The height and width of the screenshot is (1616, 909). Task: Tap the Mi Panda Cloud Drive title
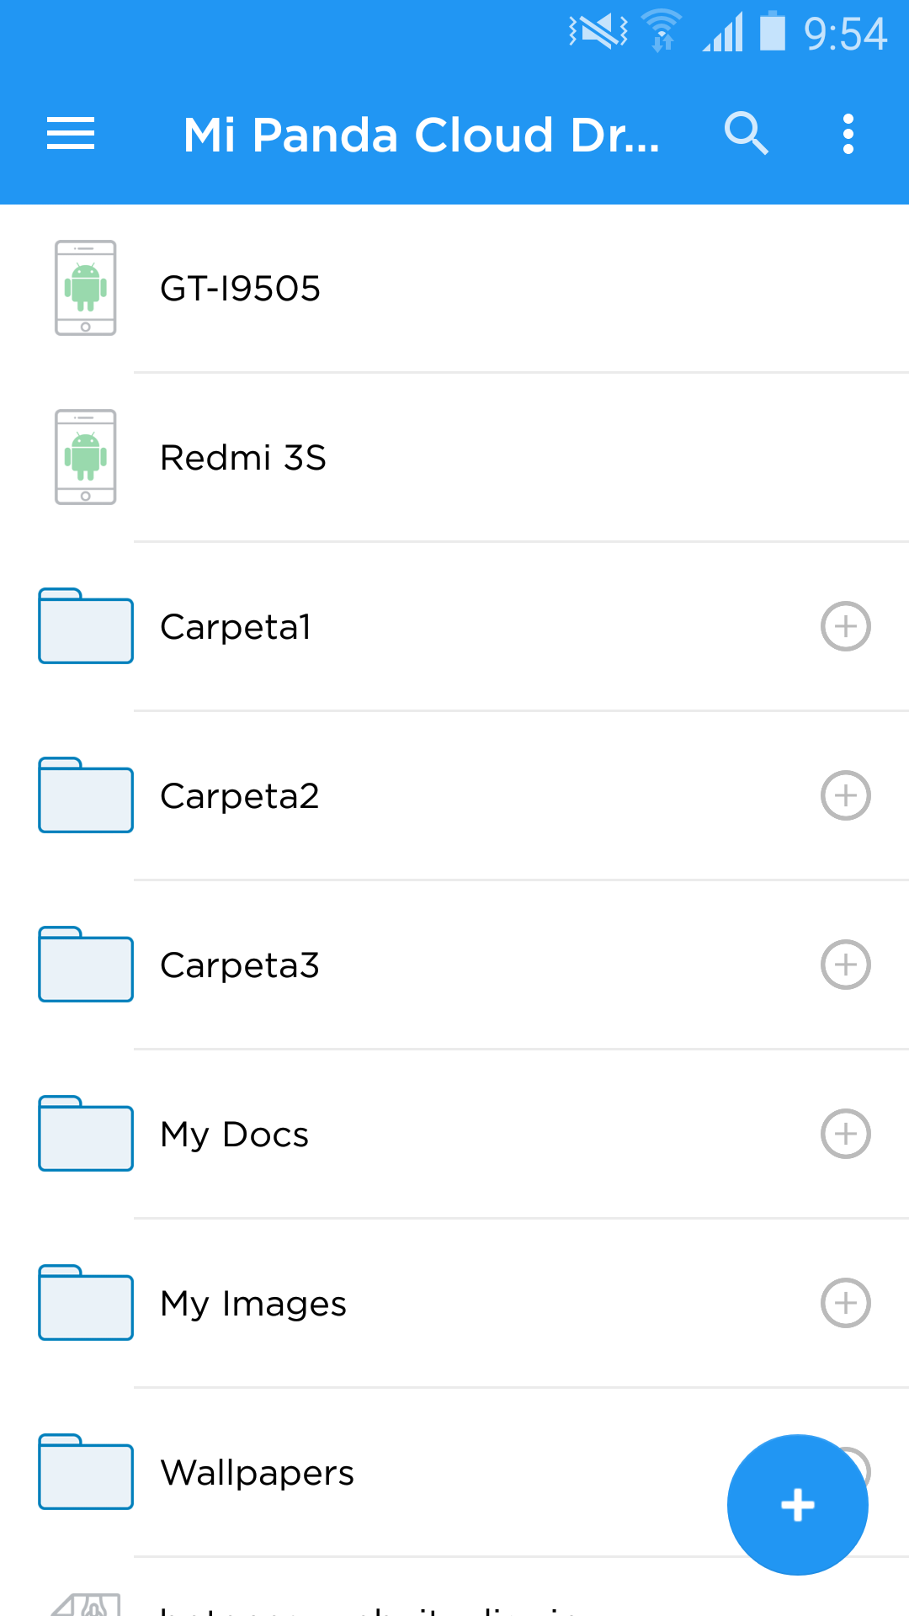pos(422,135)
